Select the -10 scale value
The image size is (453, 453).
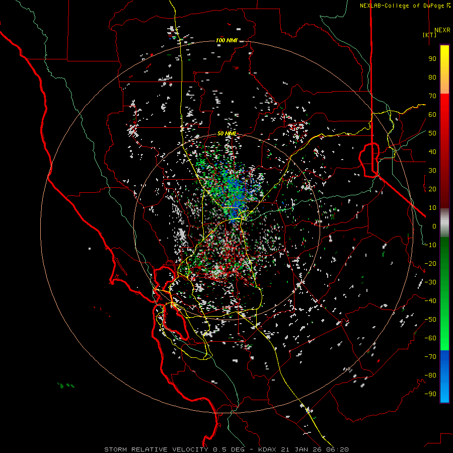[430, 245]
